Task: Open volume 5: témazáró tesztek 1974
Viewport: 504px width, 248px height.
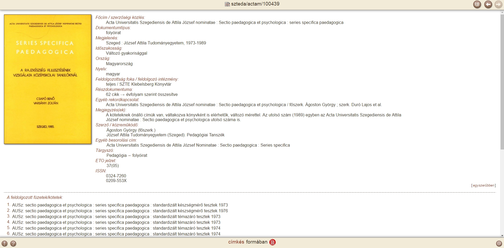Action: pyautogui.click(x=116, y=228)
